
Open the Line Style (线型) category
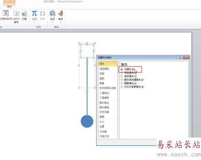pos(108,74)
